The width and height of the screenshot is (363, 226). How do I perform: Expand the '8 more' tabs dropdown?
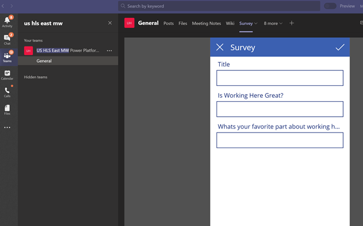[273, 23]
